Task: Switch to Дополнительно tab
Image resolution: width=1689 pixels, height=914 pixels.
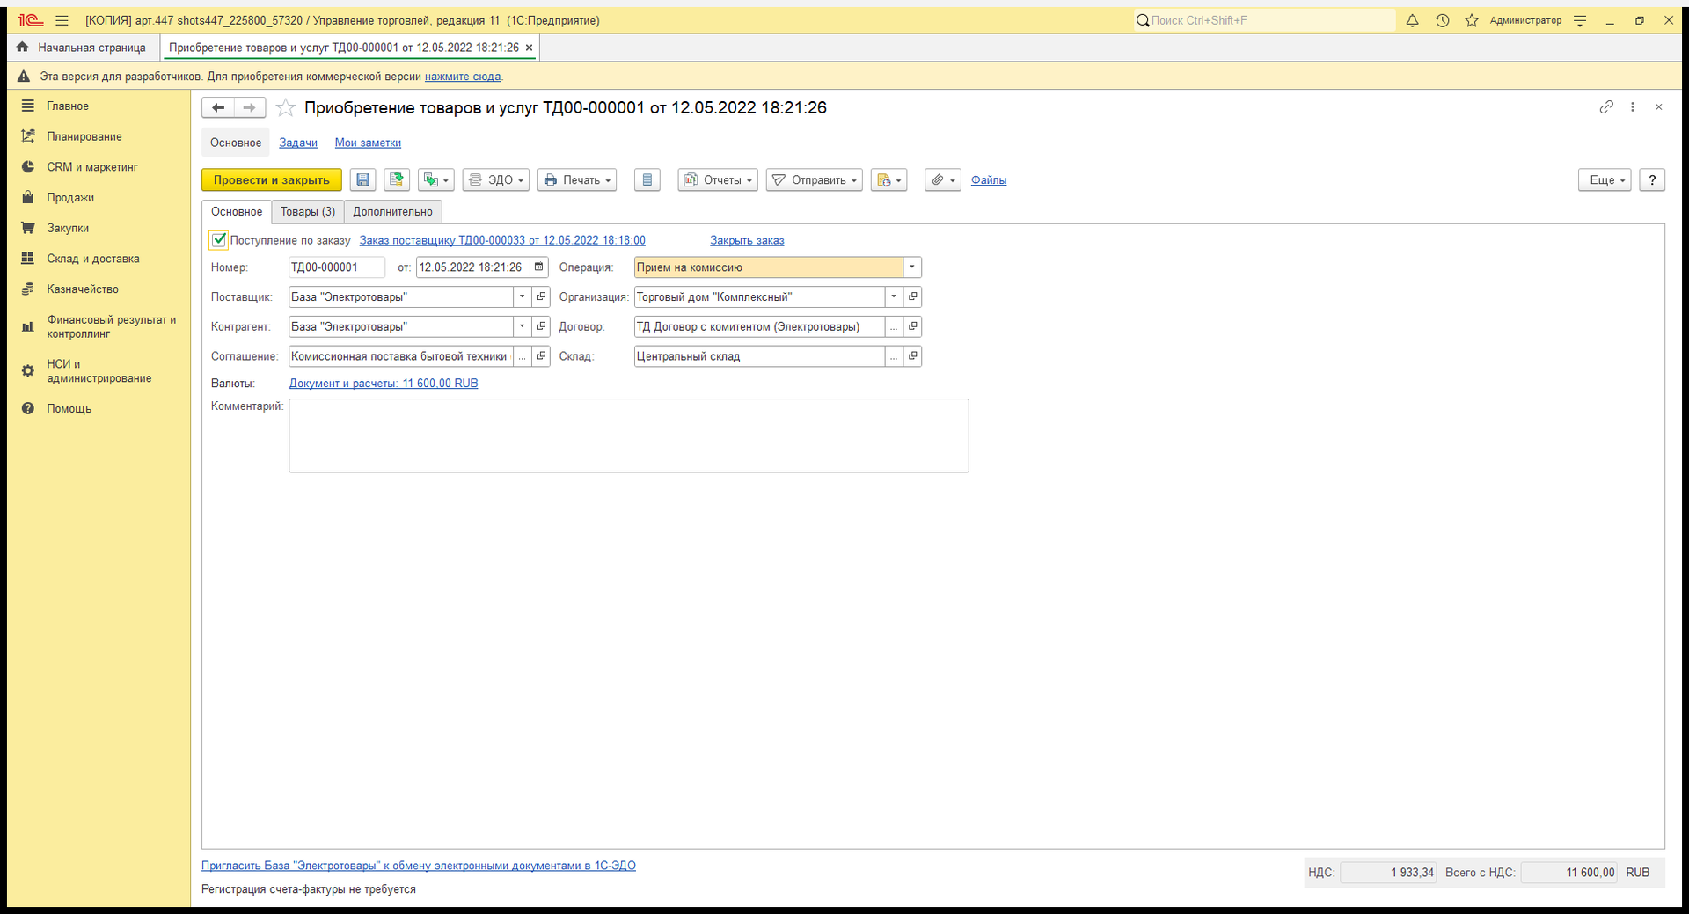Action: point(393,212)
